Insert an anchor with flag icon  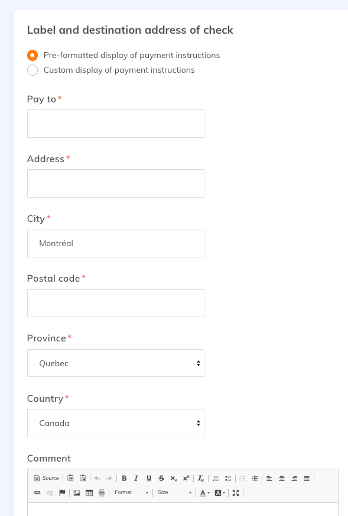pyautogui.click(x=62, y=493)
